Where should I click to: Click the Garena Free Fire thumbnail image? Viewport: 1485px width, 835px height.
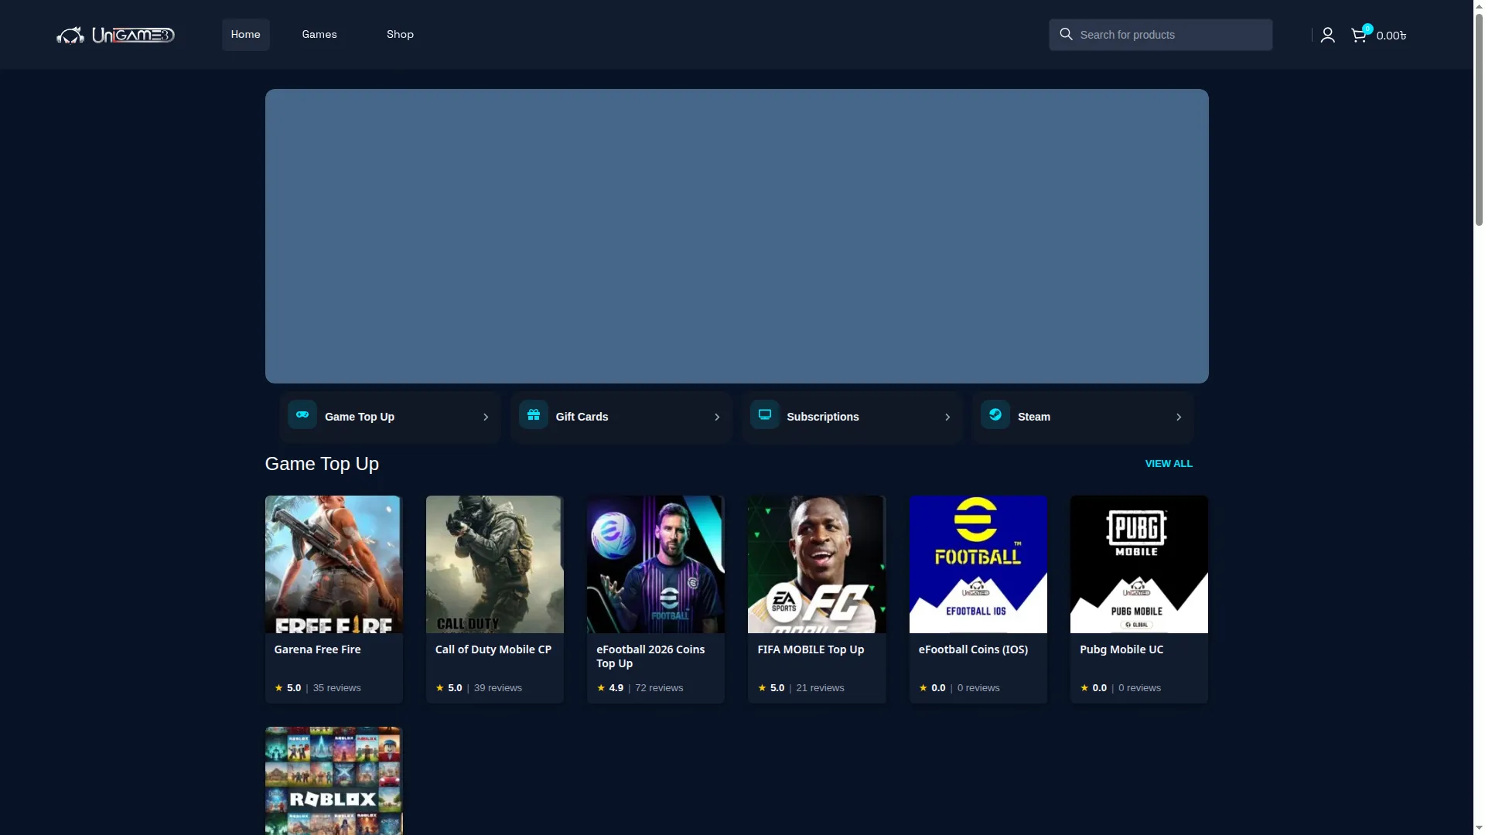point(334,564)
